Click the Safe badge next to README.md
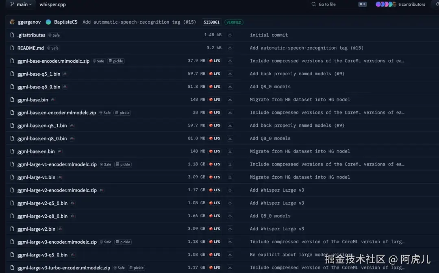The image size is (439, 273). pos(53,48)
